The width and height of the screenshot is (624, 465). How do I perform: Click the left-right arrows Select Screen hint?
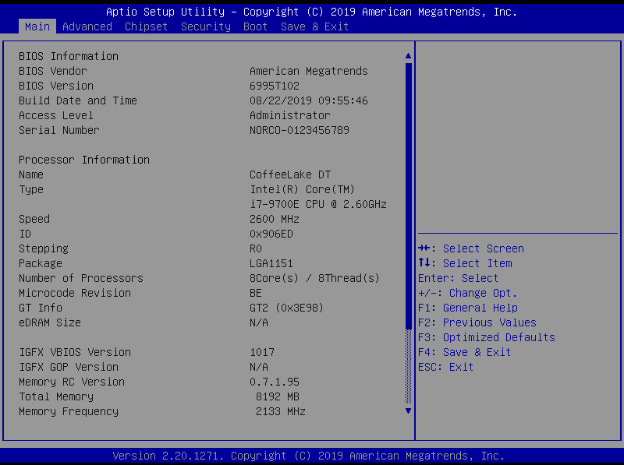click(471, 248)
